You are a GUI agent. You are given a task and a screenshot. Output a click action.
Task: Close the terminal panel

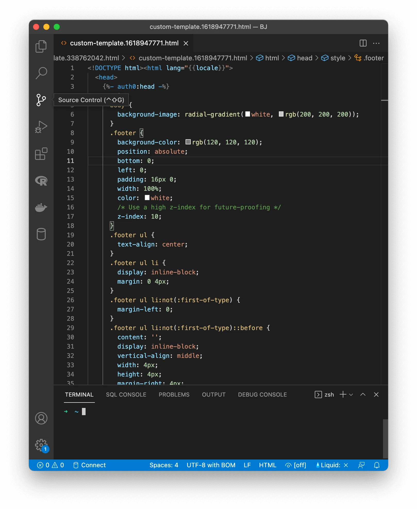point(376,395)
